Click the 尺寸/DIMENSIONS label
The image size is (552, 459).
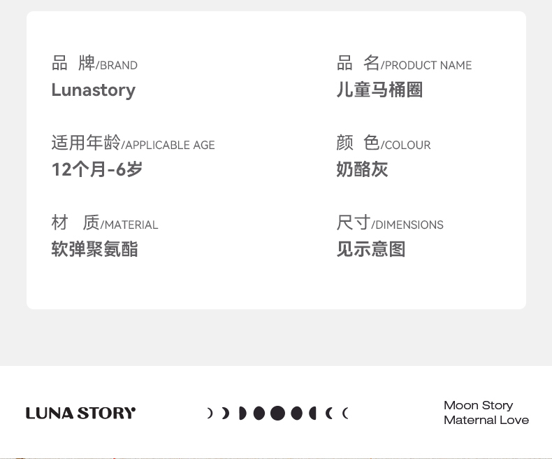click(390, 224)
